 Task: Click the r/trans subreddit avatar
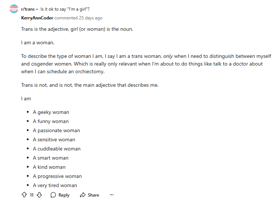point(14,9)
